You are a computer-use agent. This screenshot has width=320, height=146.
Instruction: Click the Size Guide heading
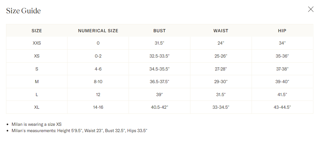[x=23, y=11]
